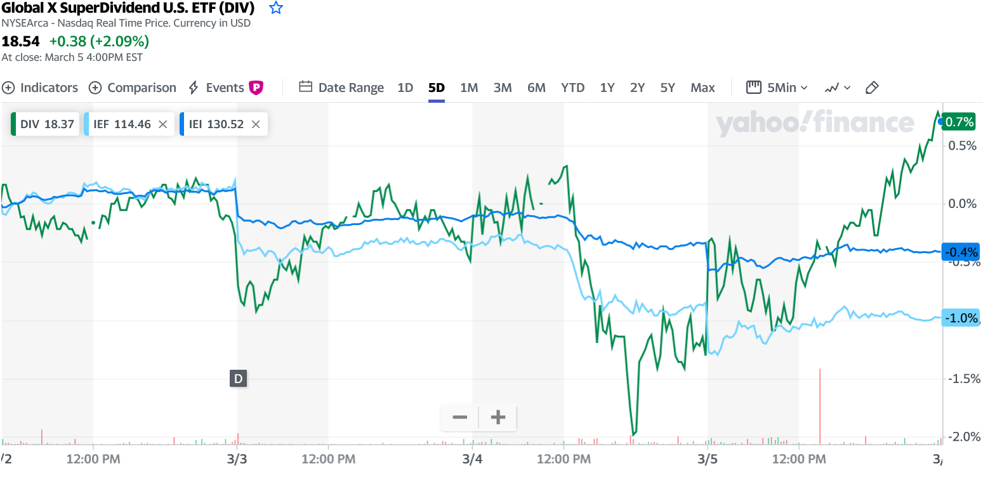Click the IEF 114.46 legend label
Image resolution: width=983 pixels, height=489 pixels.
click(x=122, y=124)
